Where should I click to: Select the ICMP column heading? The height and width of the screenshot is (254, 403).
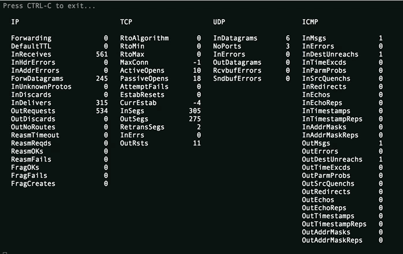310,22
